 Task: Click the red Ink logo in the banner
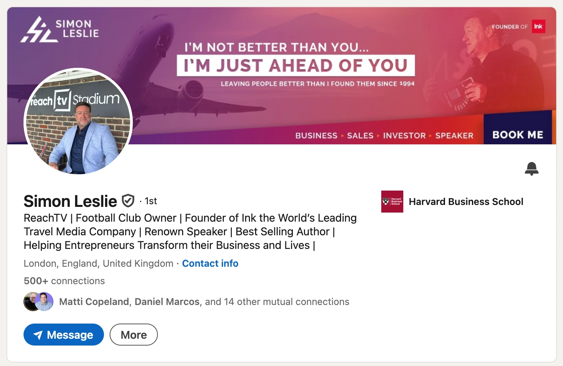coord(538,27)
